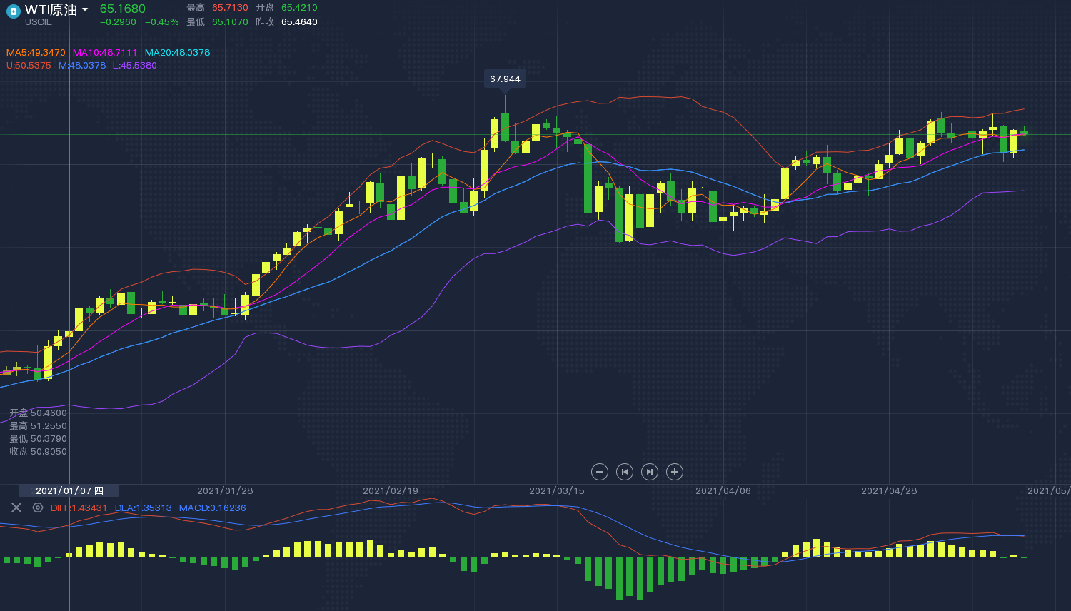
Task: Click the Bollinger upper band U value
Action: [29, 66]
